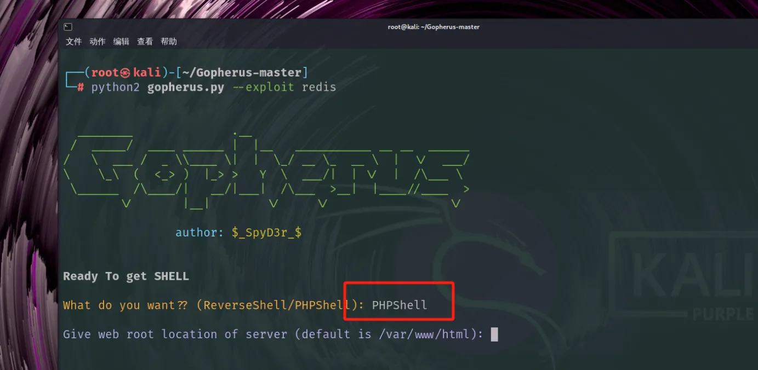
Task: Click root user in the shell prompt
Action: tap(105, 73)
